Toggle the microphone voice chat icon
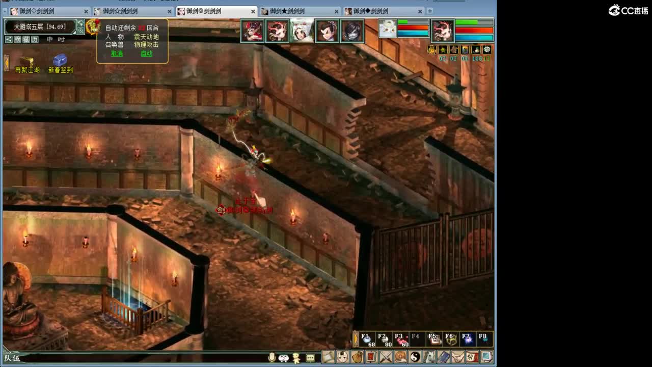 coord(272,357)
